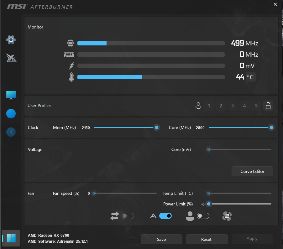
Task: Minimize the Afterburner window
Action: click(x=263, y=4)
